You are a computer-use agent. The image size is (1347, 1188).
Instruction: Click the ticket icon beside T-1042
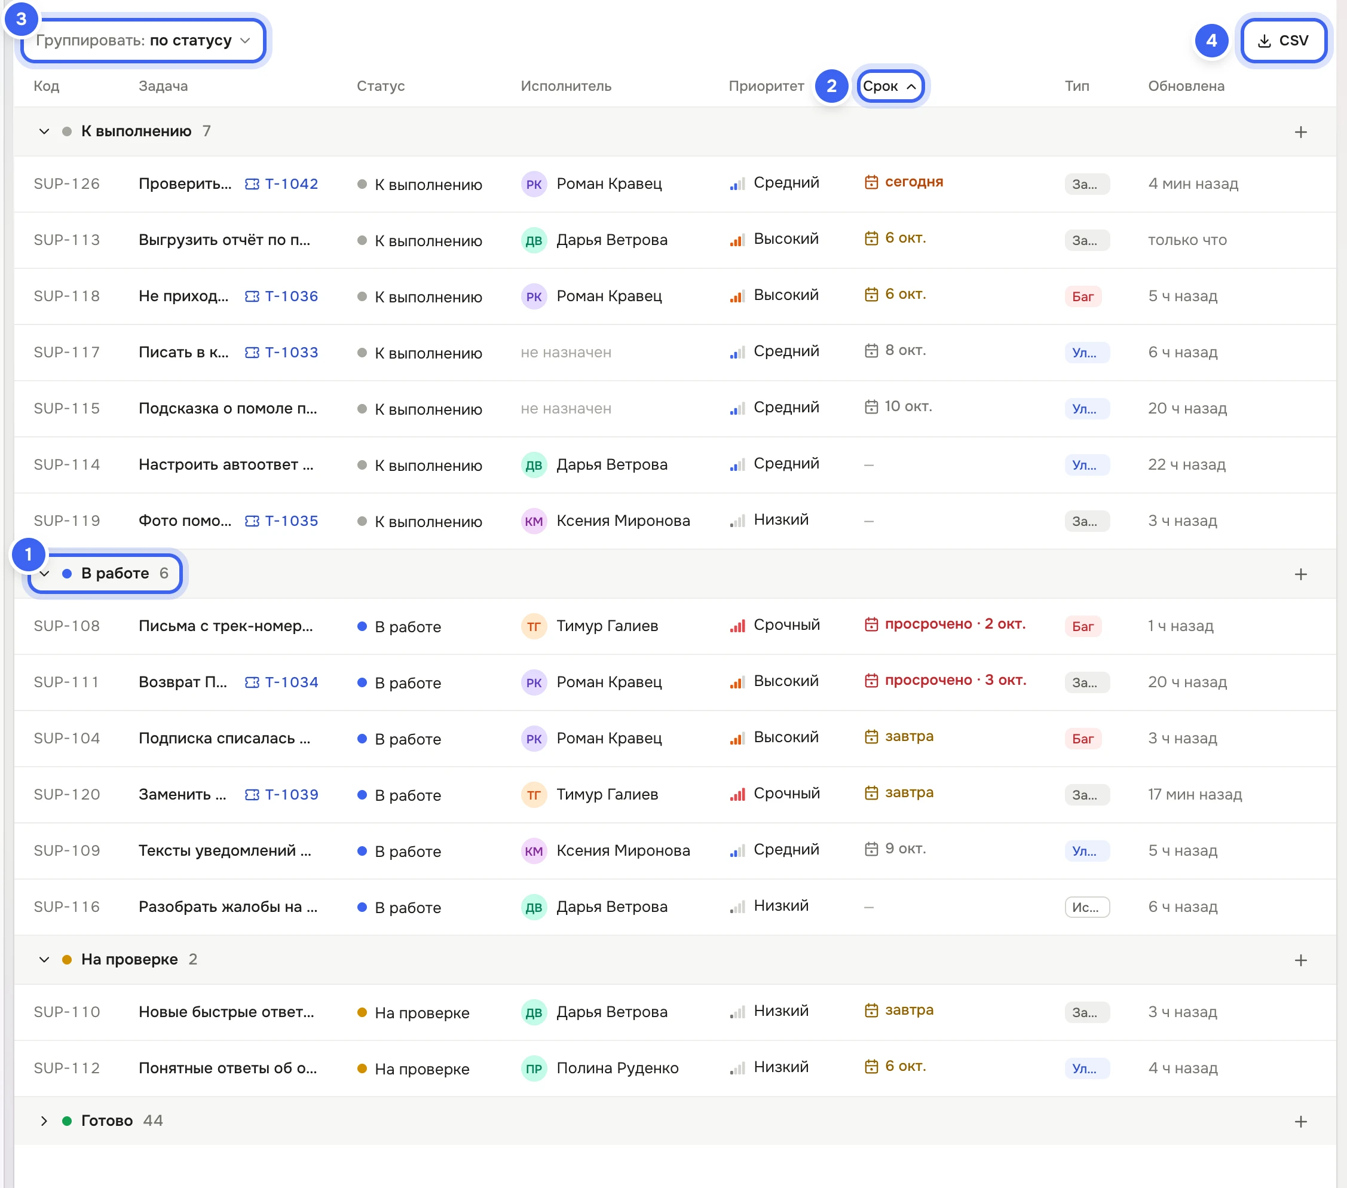pos(252,184)
